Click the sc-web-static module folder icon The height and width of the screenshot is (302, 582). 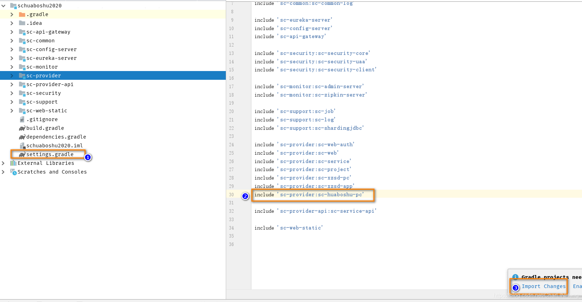[x=22, y=111]
